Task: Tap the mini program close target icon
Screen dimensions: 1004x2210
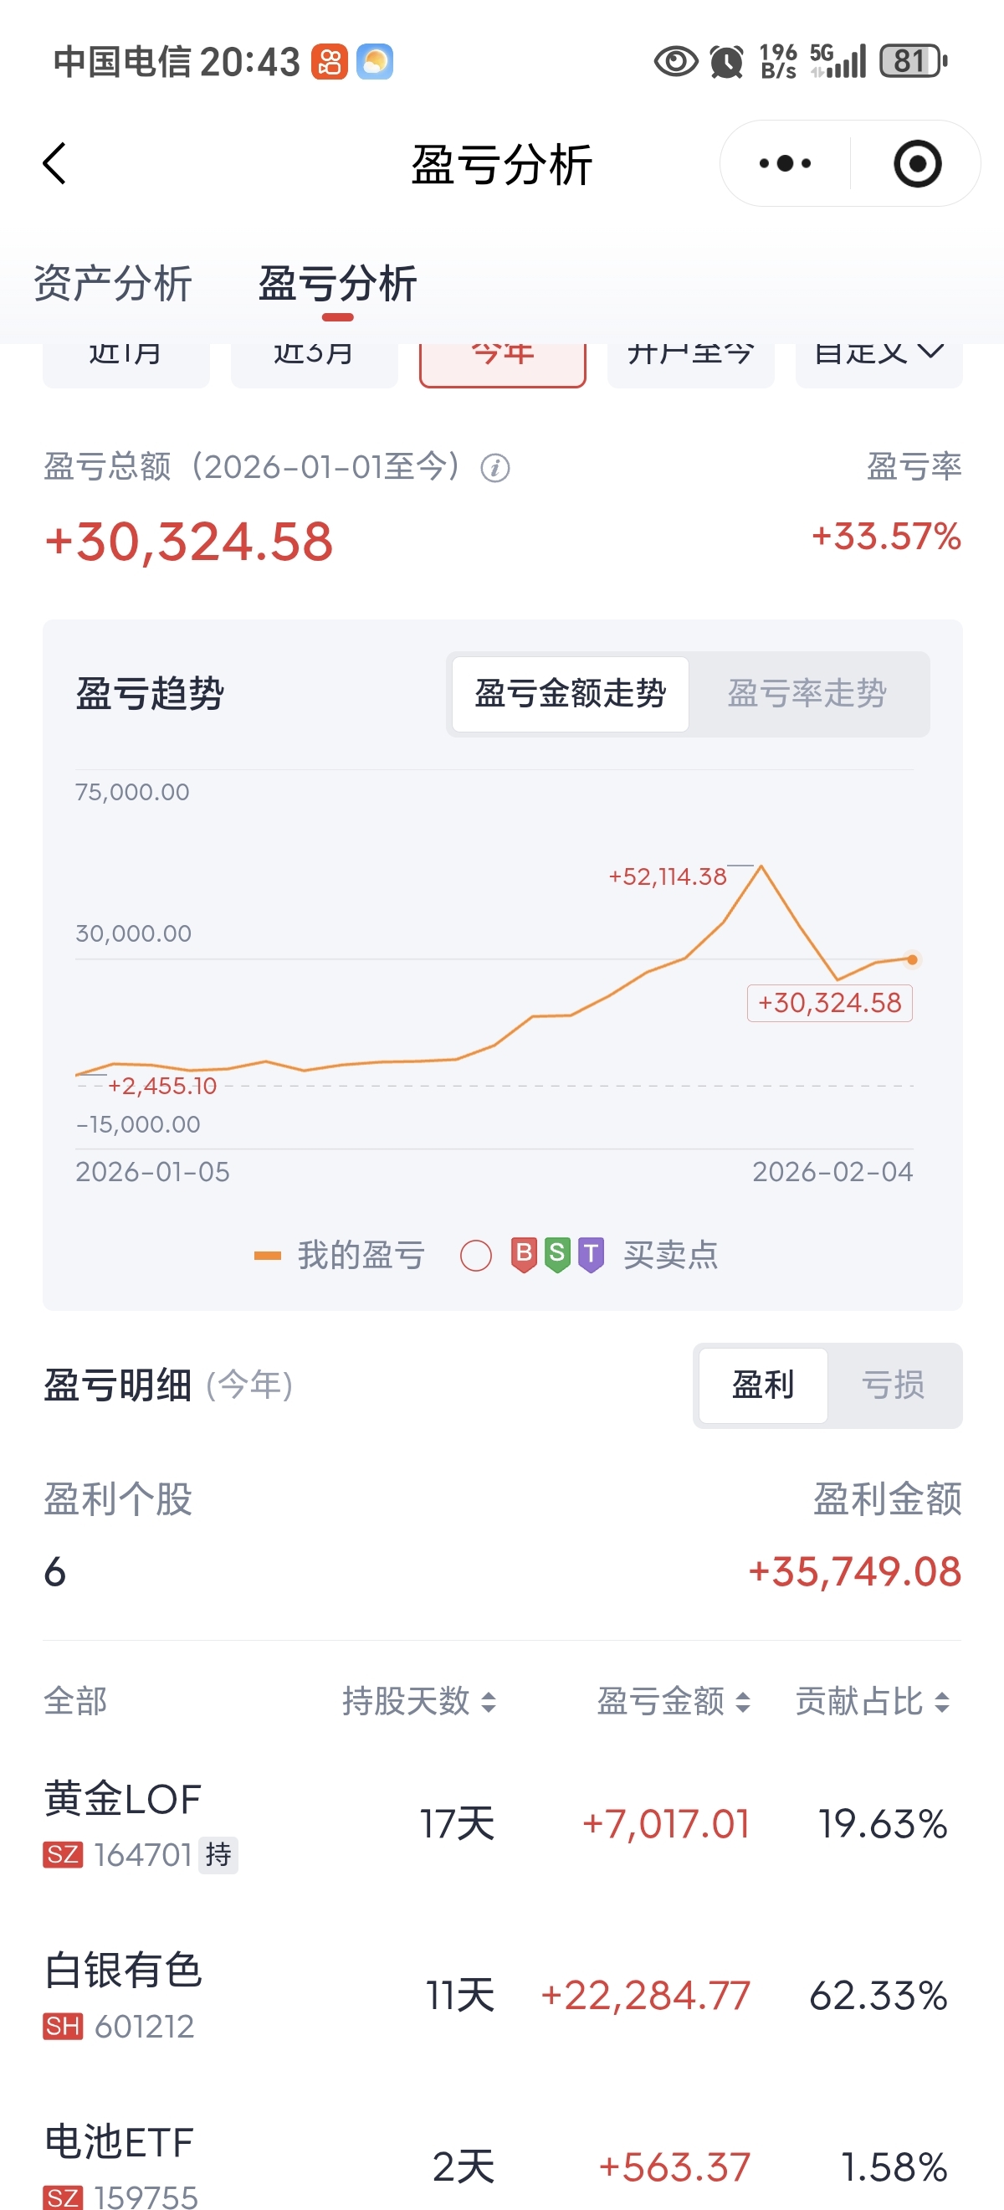Action: [916, 163]
